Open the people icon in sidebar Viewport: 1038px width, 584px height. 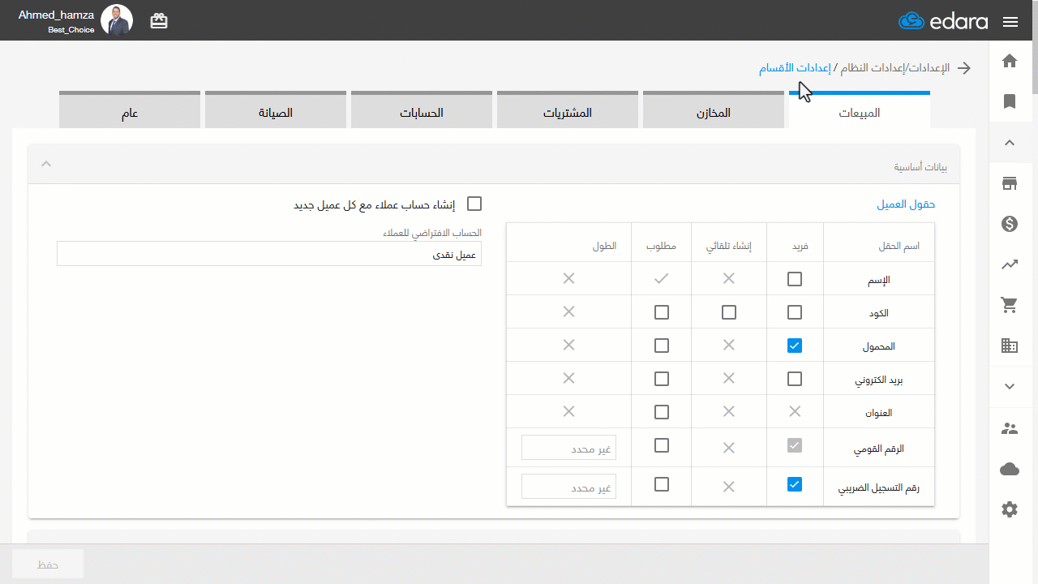click(1010, 428)
